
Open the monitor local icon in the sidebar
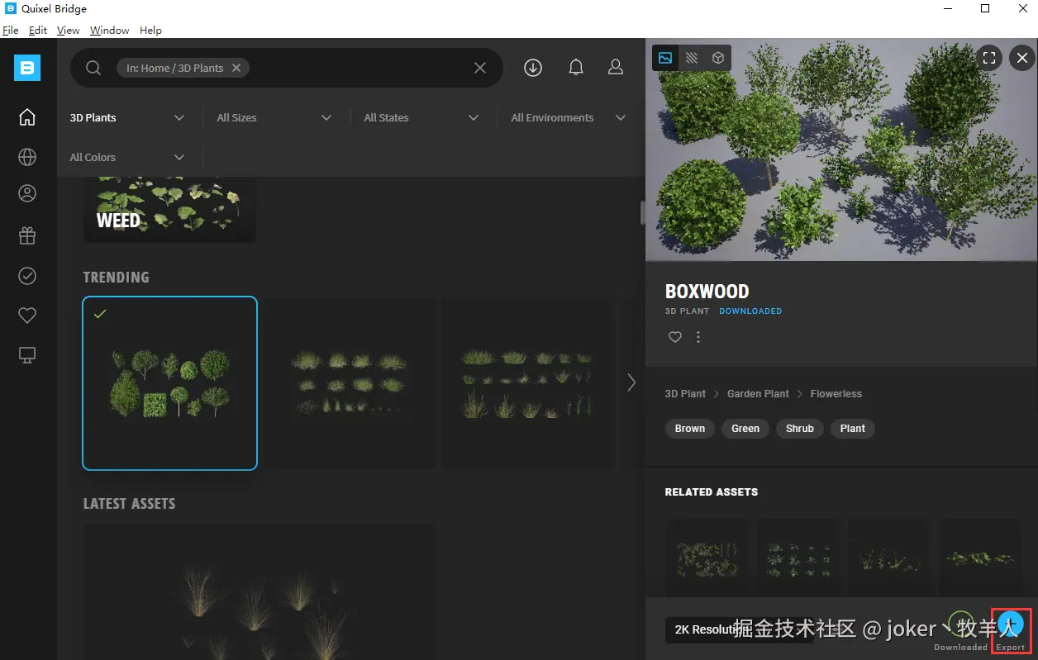click(x=27, y=355)
